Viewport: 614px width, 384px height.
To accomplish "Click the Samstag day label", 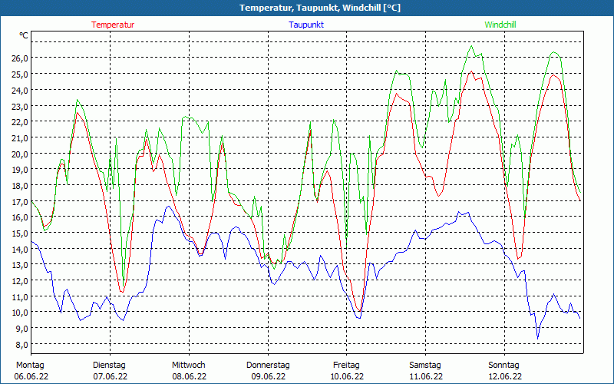I will pyautogui.click(x=425, y=365).
